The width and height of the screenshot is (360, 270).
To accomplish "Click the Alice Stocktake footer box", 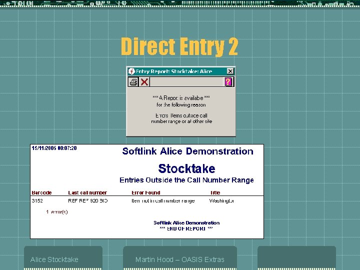I will (63, 257).
